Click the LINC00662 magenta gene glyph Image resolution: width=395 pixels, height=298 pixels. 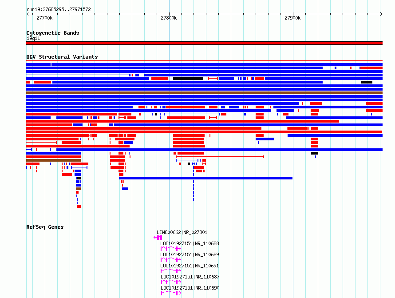(x=158, y=238)
